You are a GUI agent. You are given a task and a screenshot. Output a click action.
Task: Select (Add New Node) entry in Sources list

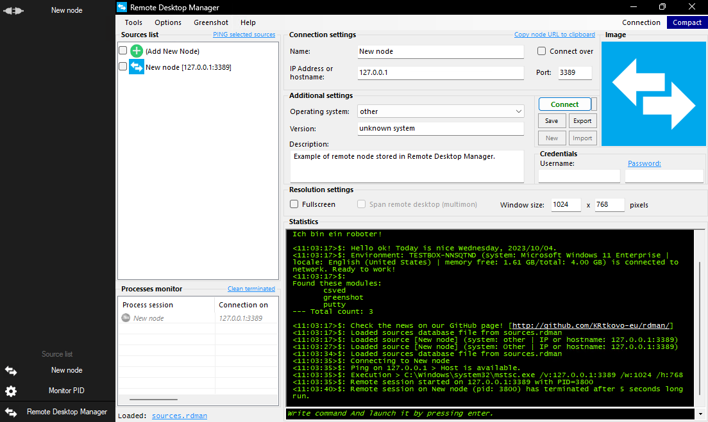point(173,51)
